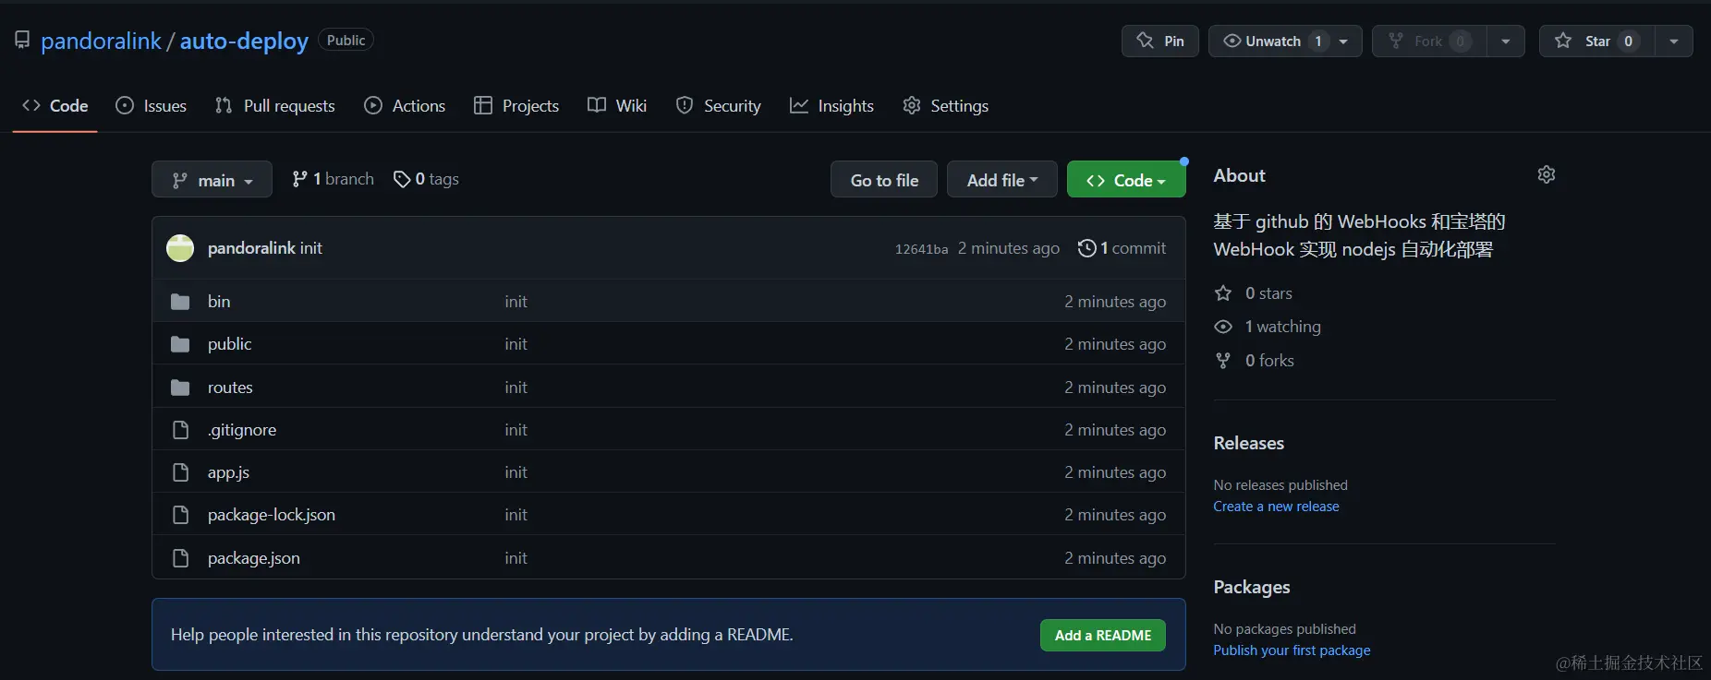Click the repository icon beside pandoralink
Screen dimensions: 1711x680
pos(22,40)
